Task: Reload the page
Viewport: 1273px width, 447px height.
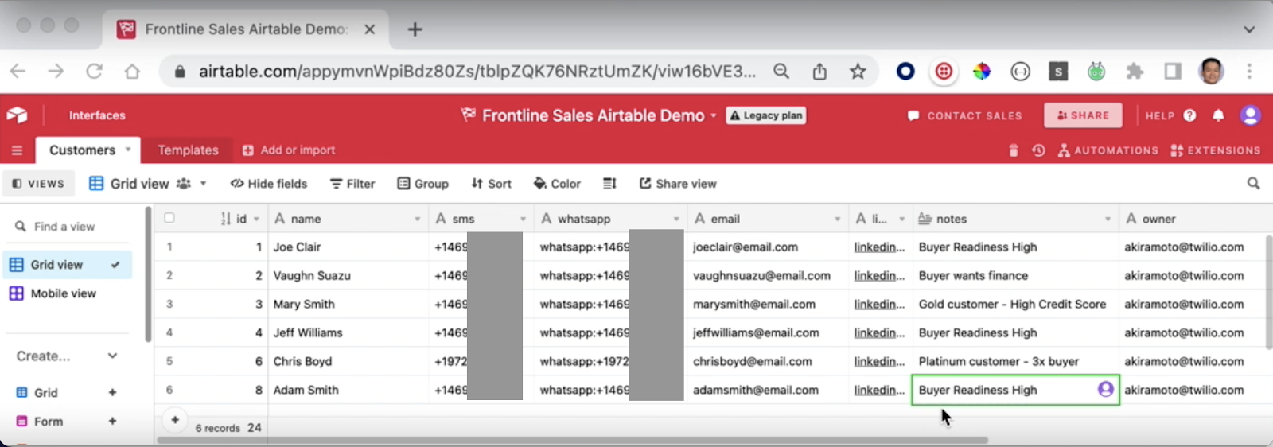Action: point(94,72)
